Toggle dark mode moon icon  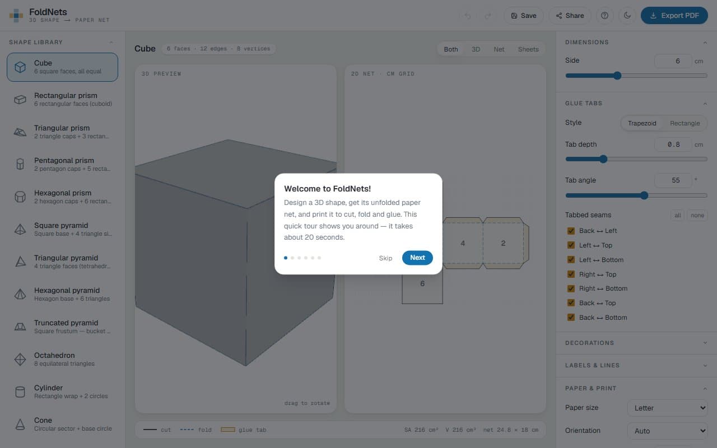627,16
